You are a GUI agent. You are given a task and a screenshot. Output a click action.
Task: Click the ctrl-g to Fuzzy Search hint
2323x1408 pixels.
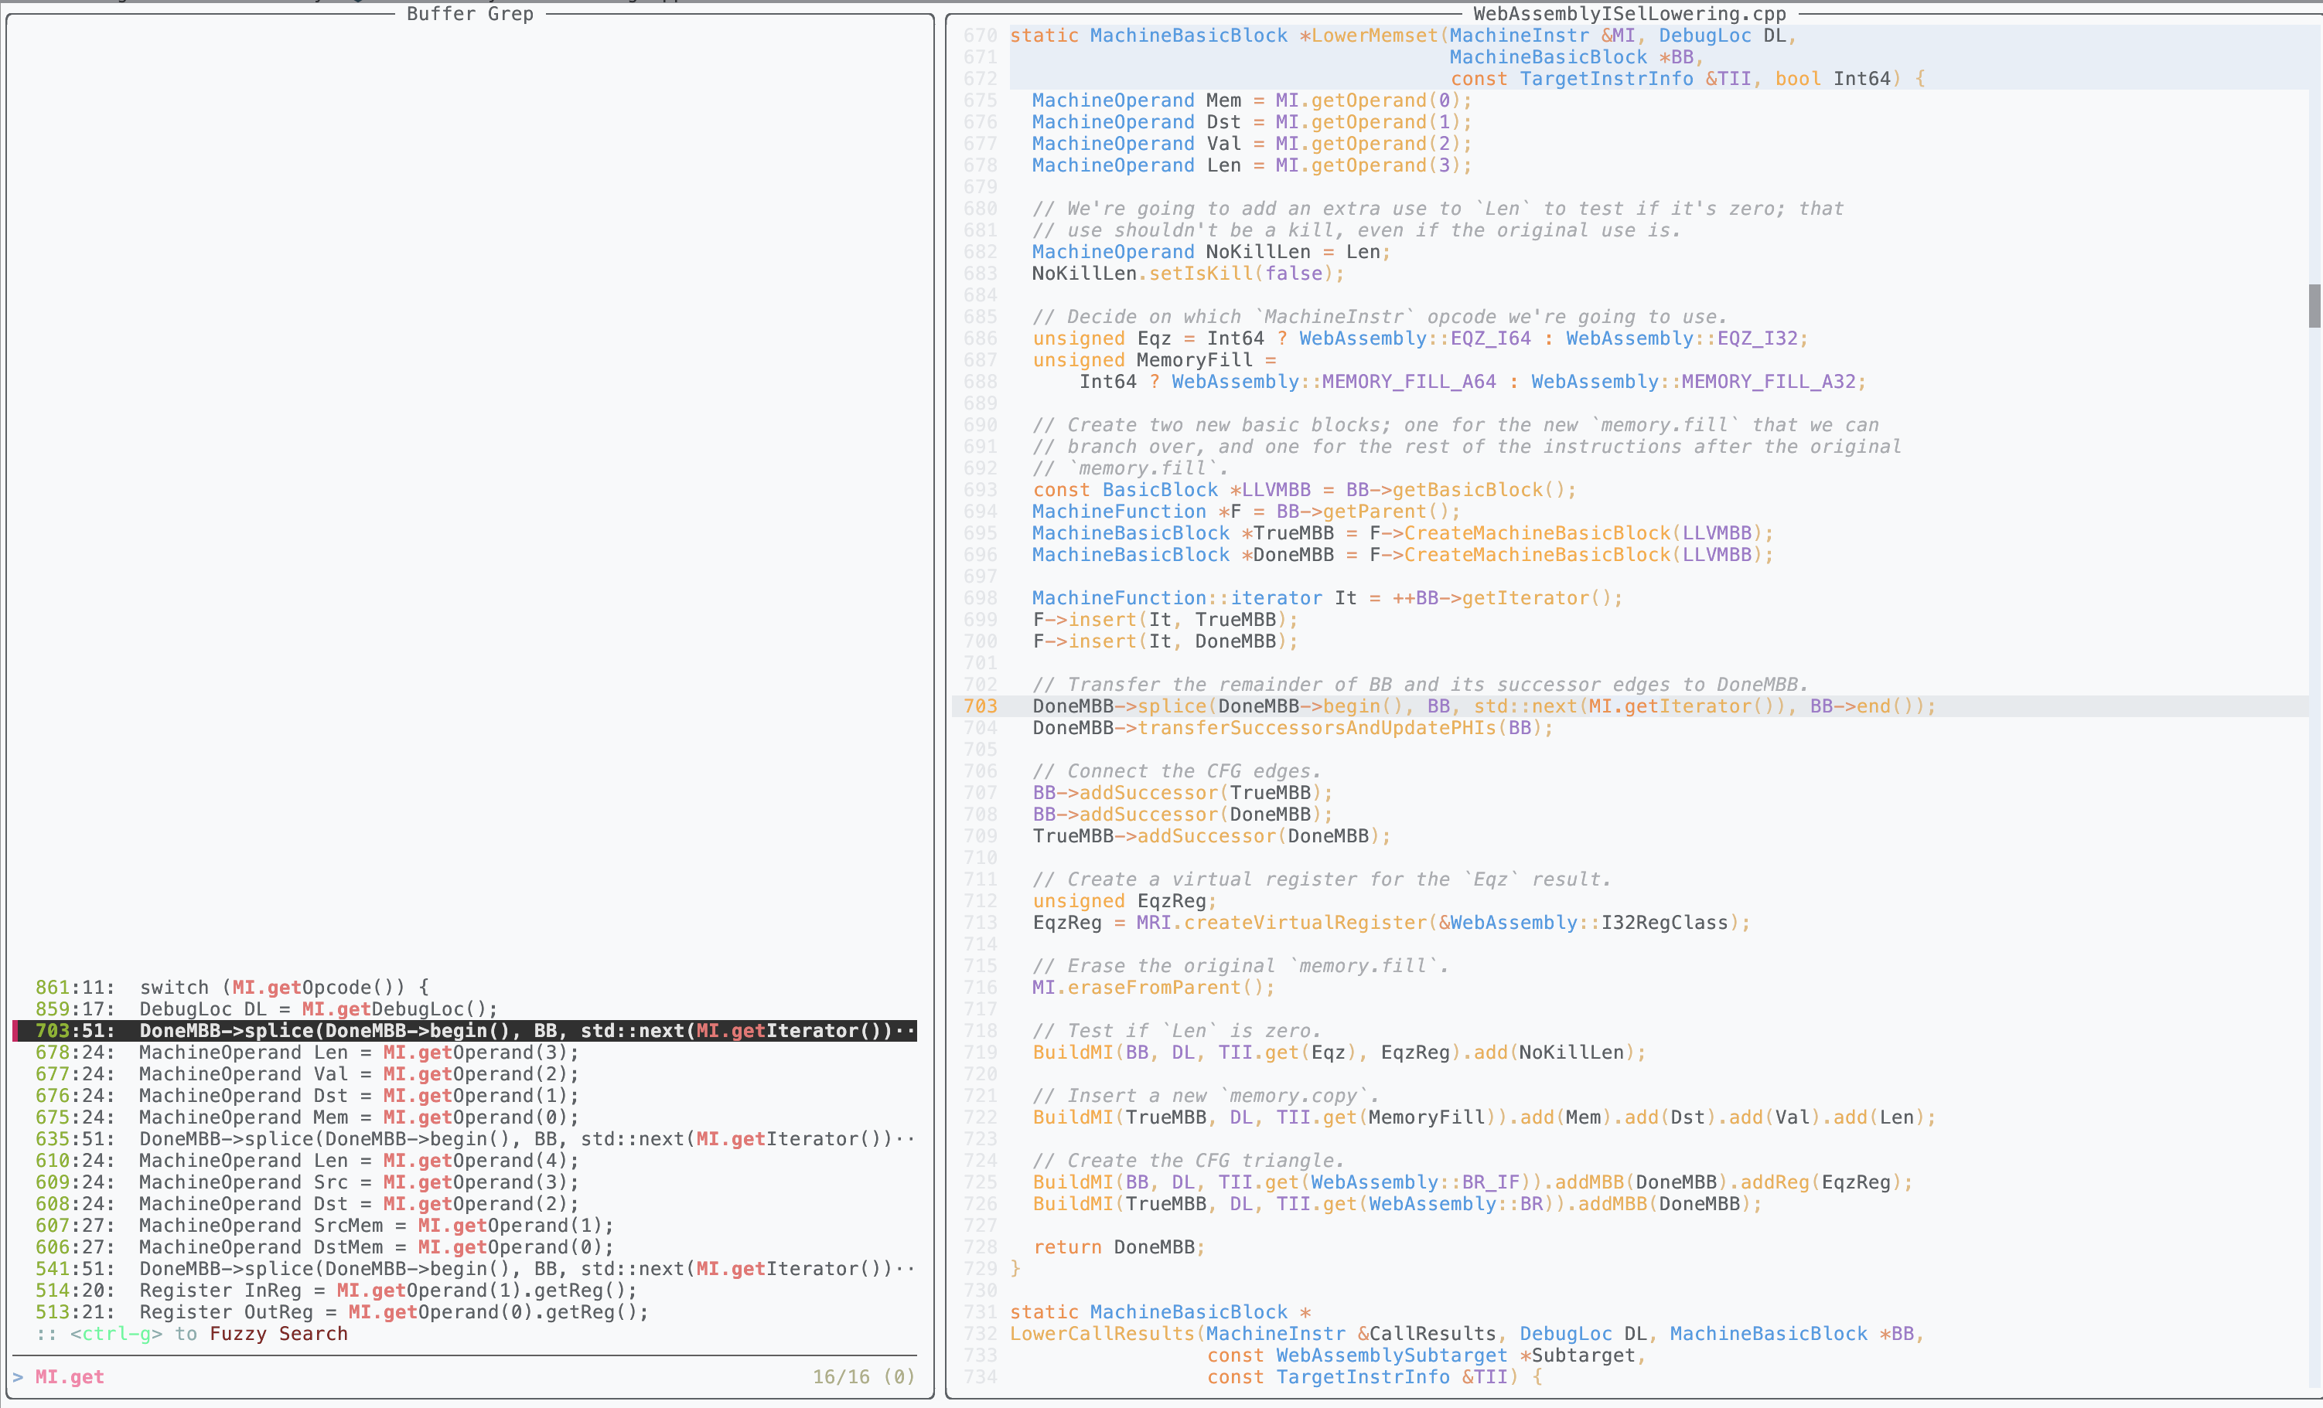193,1334
